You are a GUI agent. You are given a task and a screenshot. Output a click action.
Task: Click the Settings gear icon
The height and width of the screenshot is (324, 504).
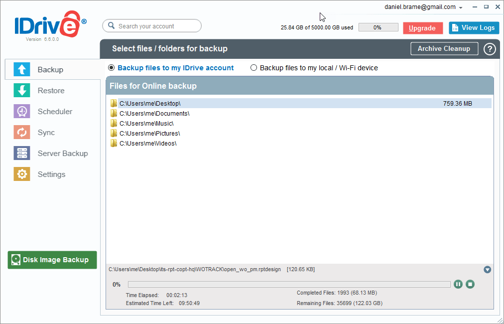click(x=22, y=174)
